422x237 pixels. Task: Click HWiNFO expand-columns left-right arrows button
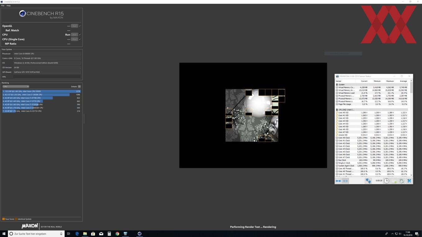(x=338, y=181)
